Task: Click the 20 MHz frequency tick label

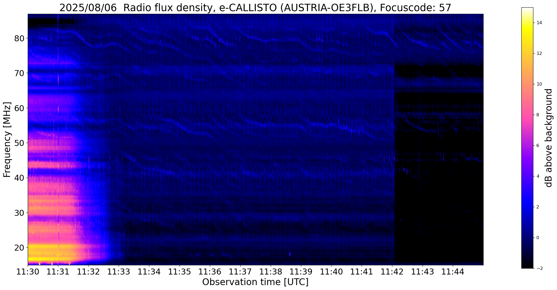Action: pyautogui.click(x=19, y=248)
